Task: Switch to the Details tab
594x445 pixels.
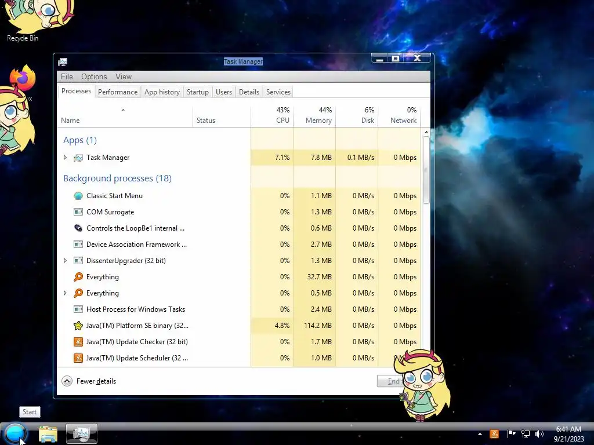Action: click(x=249, y=92)
